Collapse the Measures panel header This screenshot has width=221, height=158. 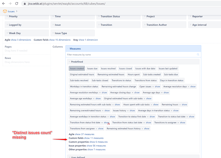pyautogui.click(x=133, y=49)
